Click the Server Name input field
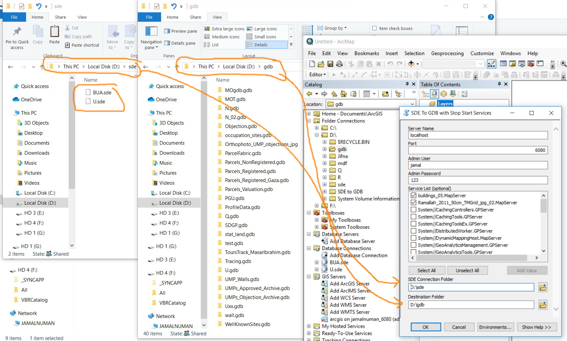 pos(478,135)
